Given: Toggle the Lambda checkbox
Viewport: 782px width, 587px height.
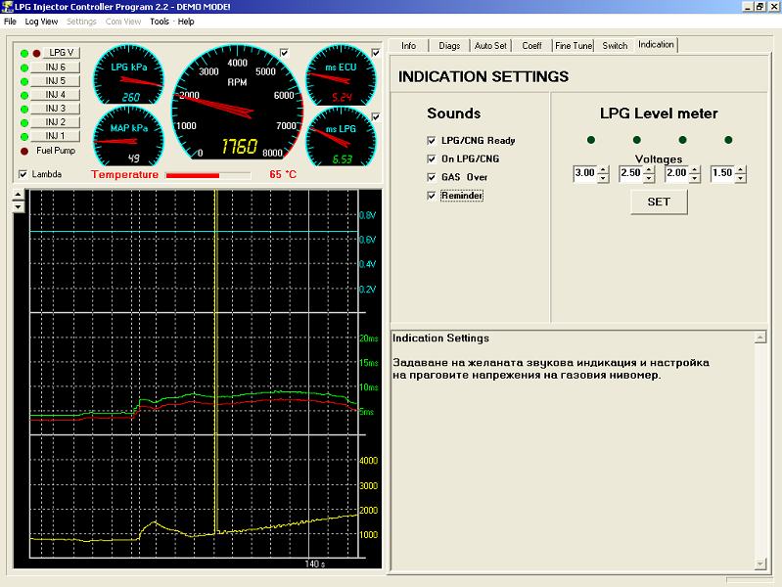Looking at the screenshot, I should (23, 174).
